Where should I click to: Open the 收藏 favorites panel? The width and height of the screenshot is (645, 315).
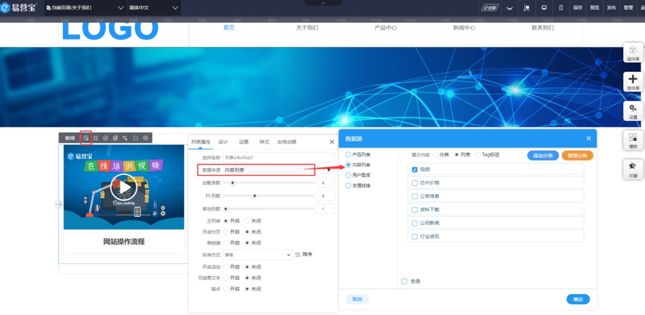coord(633,170)
